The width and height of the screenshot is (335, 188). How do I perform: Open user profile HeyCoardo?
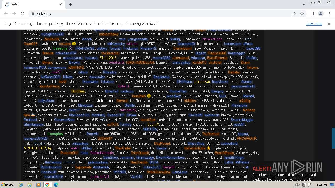138,162
